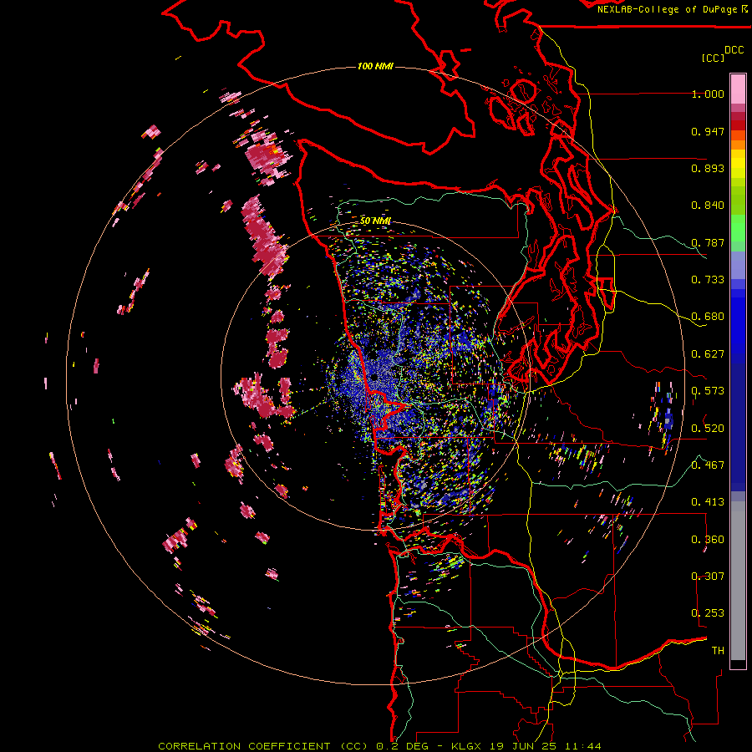Click the 0.680 scale value
Viewport: 752px width, 752px height.
point(708,317)
